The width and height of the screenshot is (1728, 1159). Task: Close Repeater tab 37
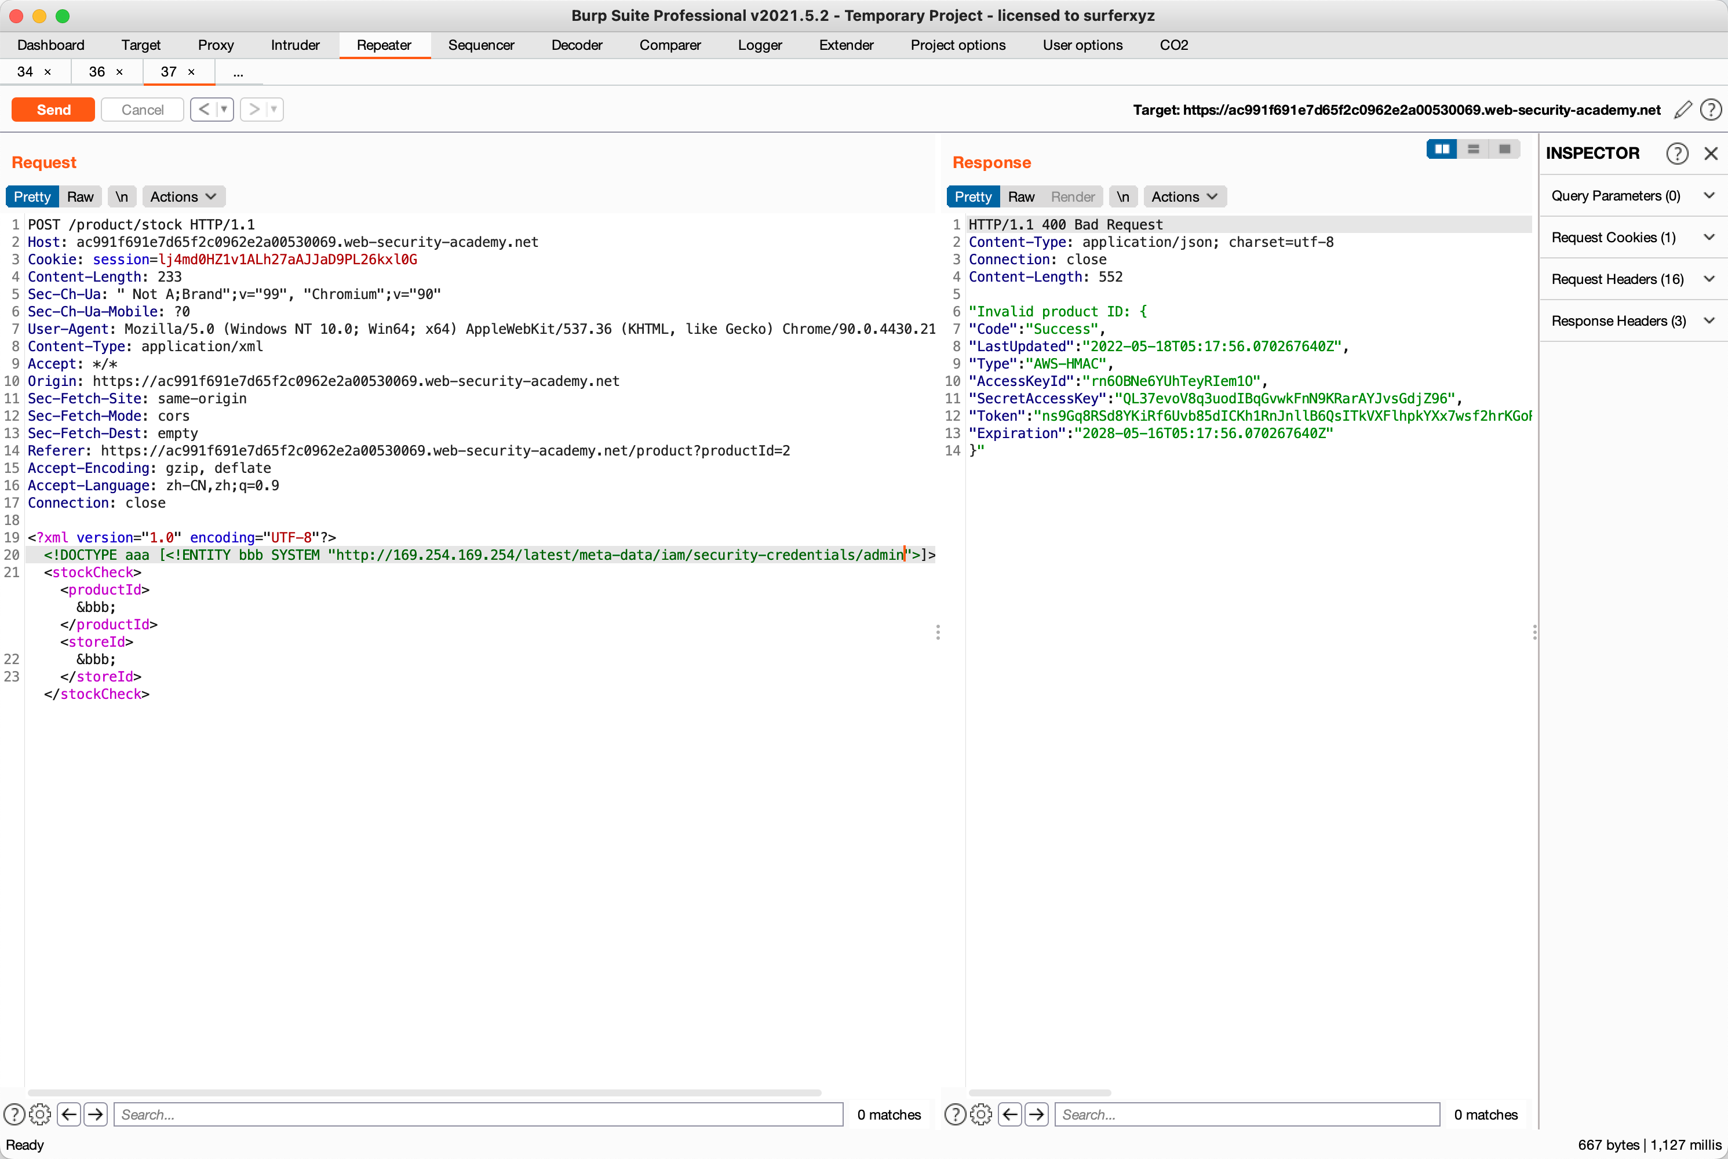(x=191, y=72)
